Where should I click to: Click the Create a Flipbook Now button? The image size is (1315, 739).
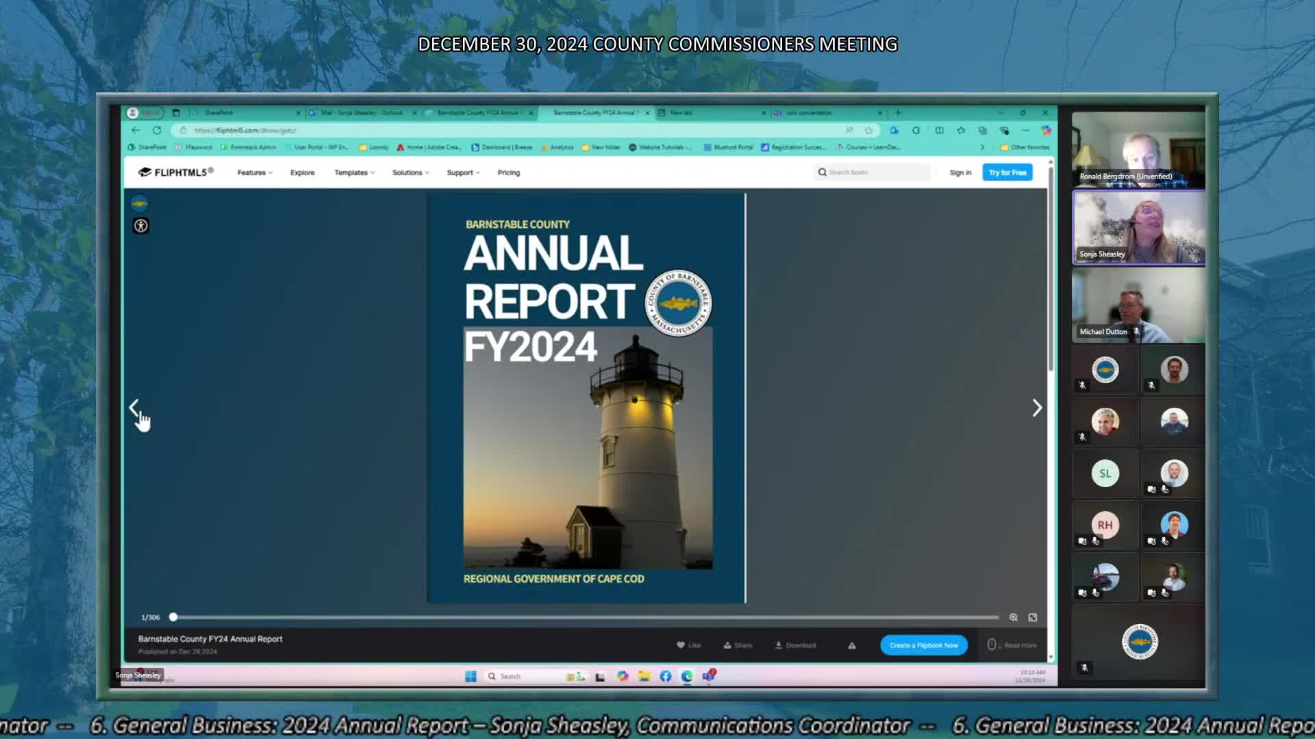(x=924, y=645)
